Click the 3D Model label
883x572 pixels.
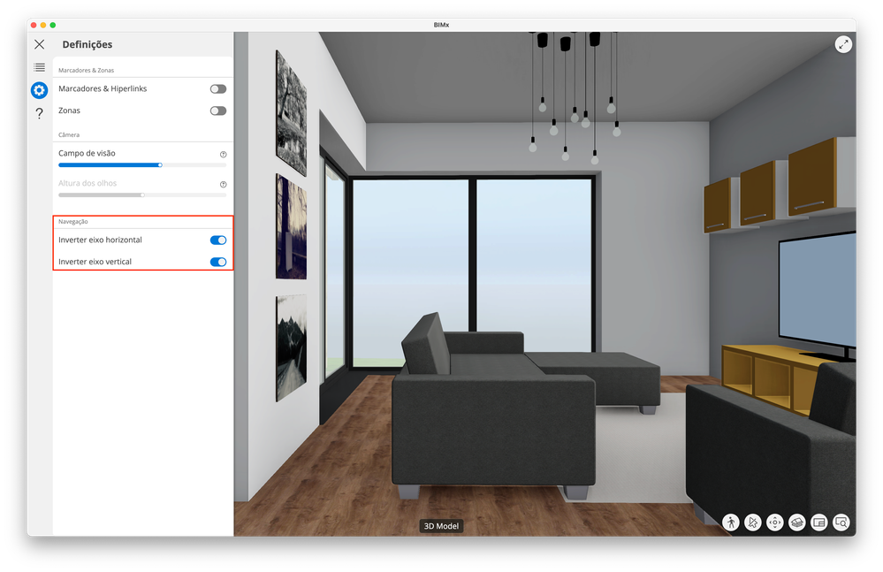point(441,526)
